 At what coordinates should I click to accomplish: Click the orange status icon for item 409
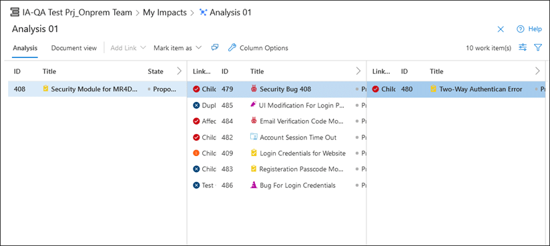[x=196, y=153]
